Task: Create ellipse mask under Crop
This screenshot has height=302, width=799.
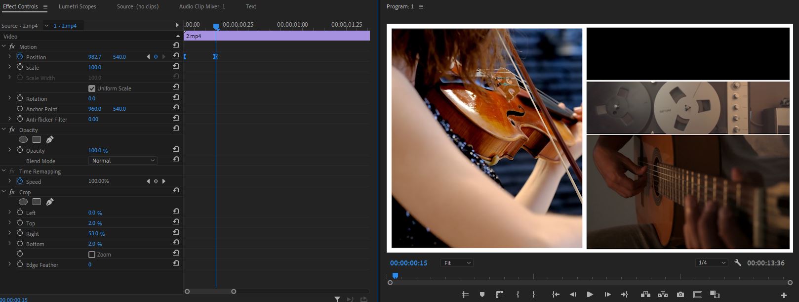Action: (x=23, y=202)
